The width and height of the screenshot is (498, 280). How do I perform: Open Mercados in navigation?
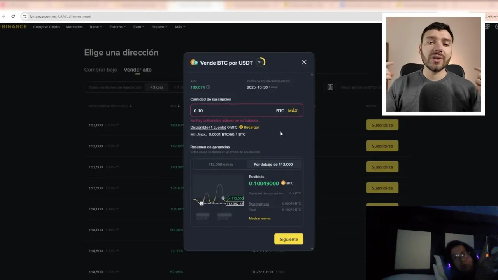(74, 27)
